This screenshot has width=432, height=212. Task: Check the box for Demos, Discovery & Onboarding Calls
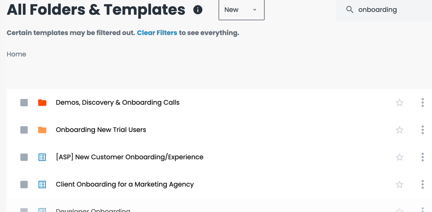(x=24, y=103)
